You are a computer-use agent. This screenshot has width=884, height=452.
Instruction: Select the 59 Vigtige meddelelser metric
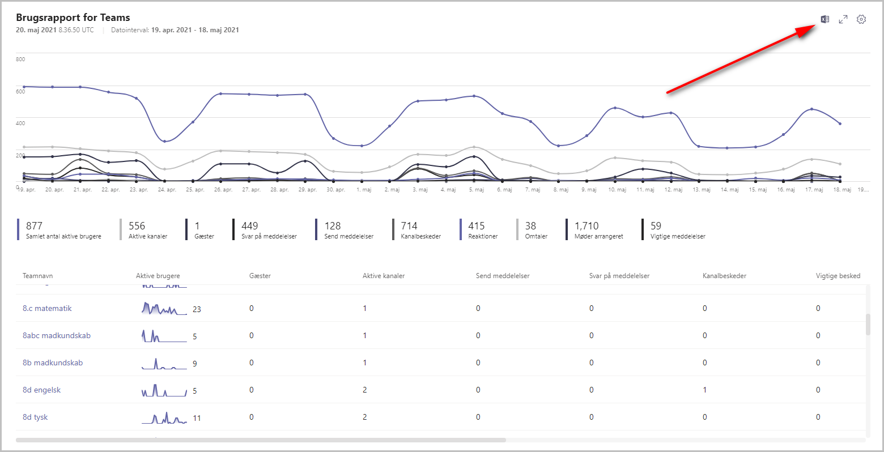coord(674,229)
